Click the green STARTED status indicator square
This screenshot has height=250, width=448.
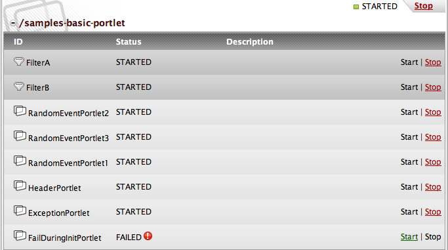[356, 7]
